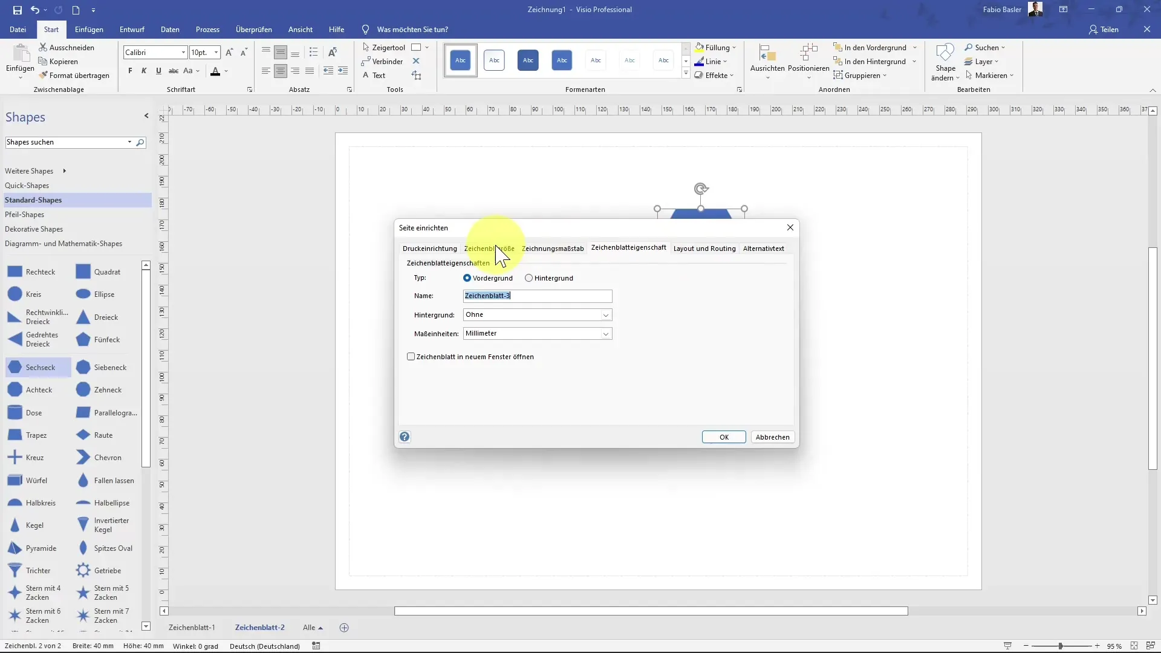Switch to Zeichnungsmaßstab dialog tab
Image resolution: width=1161 pixels, height=653 pixels.
tap(553, 249)
